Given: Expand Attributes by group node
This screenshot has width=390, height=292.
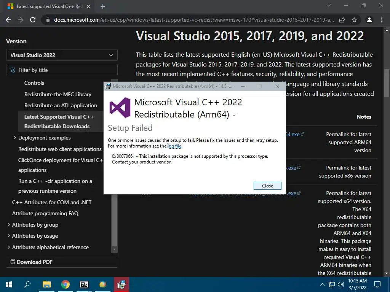Looking at the screenshot, I should click(x=9, y=225).
